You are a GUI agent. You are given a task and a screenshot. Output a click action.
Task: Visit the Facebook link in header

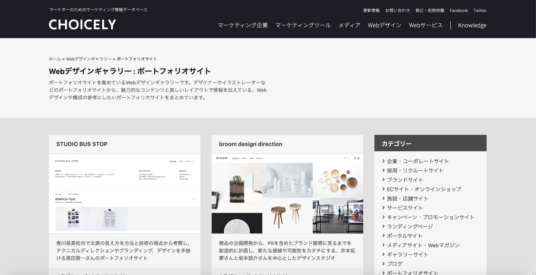[459, 10]
